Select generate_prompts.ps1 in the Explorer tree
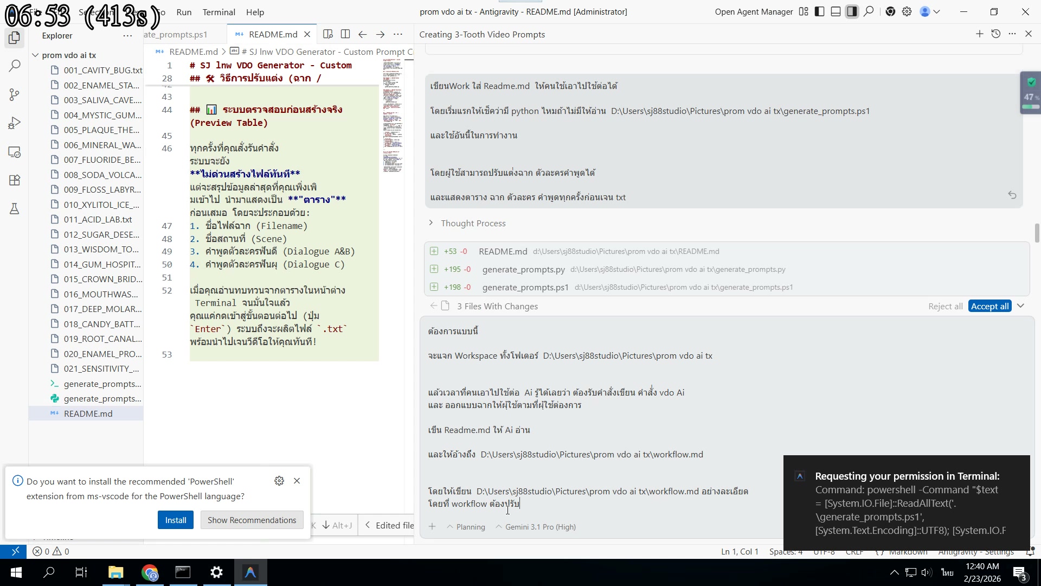1041x586 pixels. 101,384
